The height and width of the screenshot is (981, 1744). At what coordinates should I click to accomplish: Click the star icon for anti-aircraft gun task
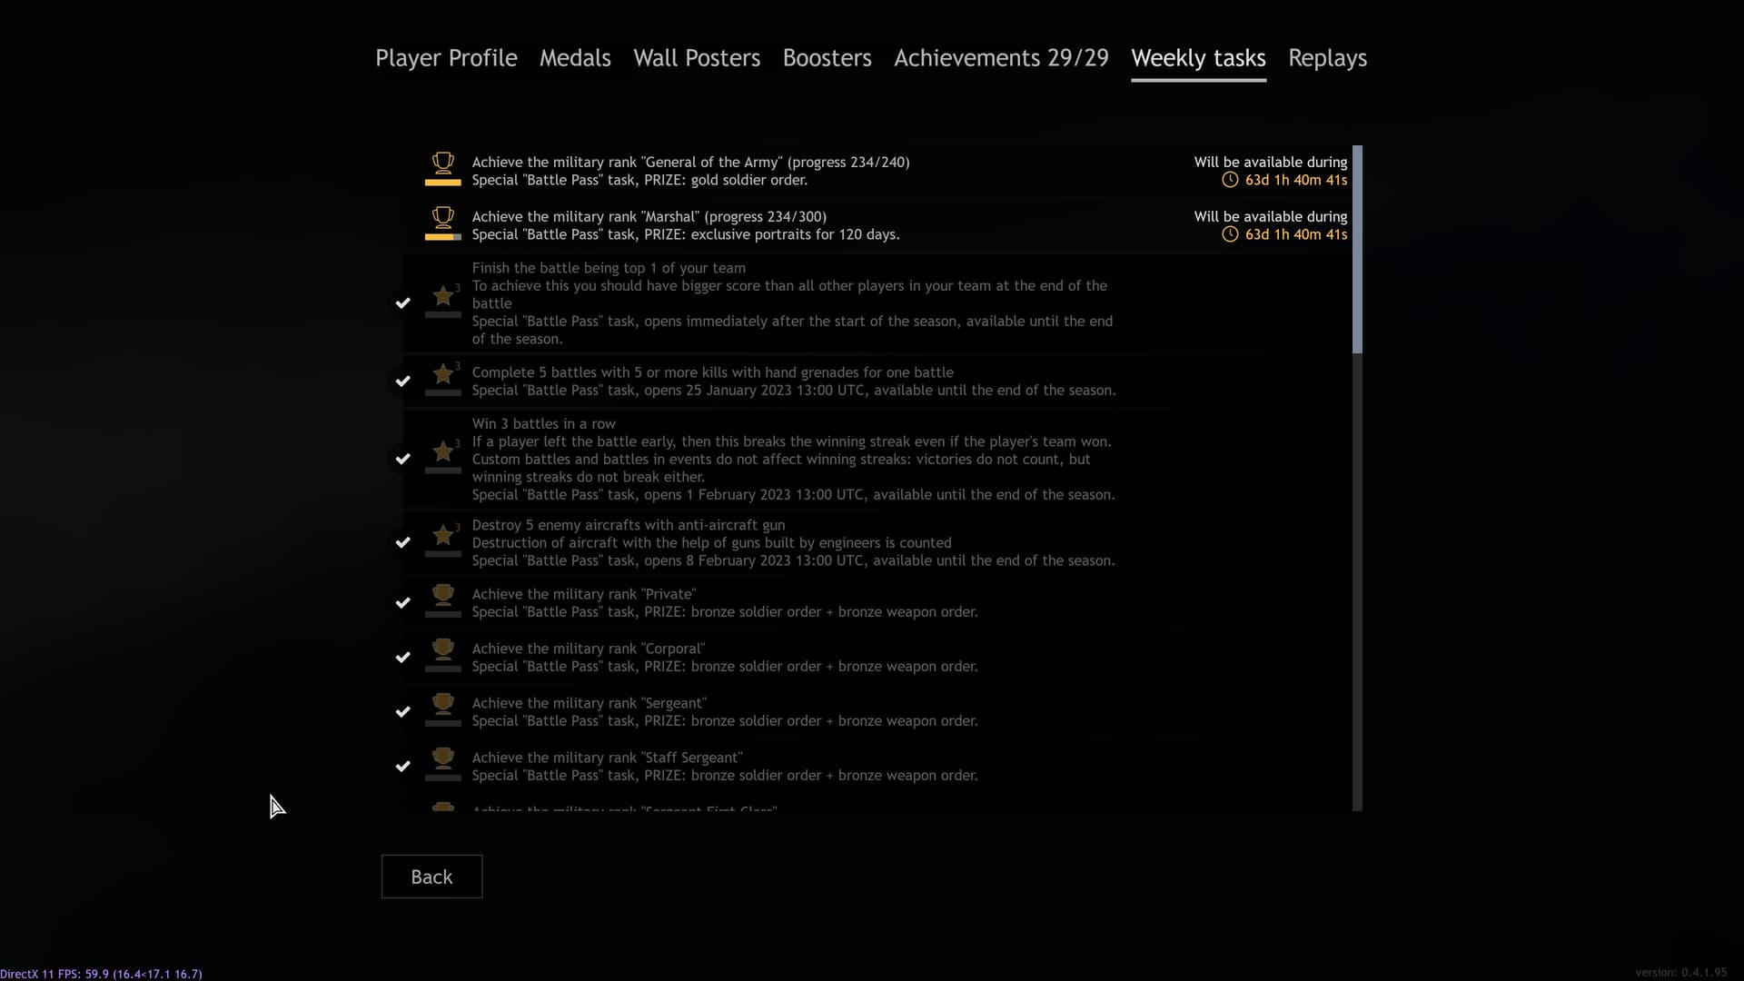pos(442,535)
